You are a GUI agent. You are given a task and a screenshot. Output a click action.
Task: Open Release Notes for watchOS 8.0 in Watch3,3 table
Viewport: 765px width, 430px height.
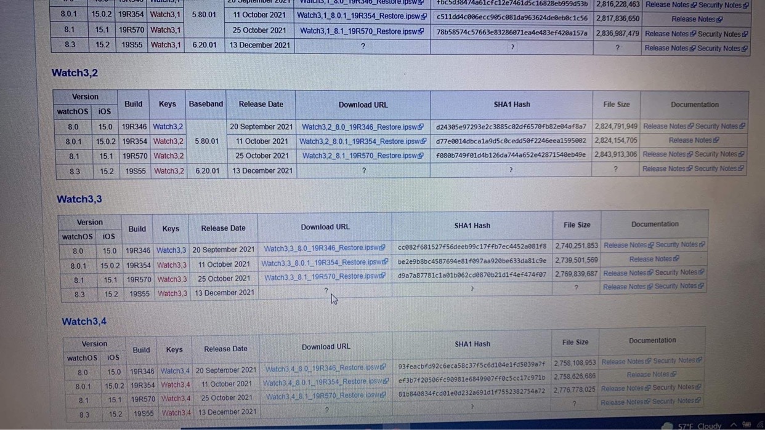(x=628, y=245)
